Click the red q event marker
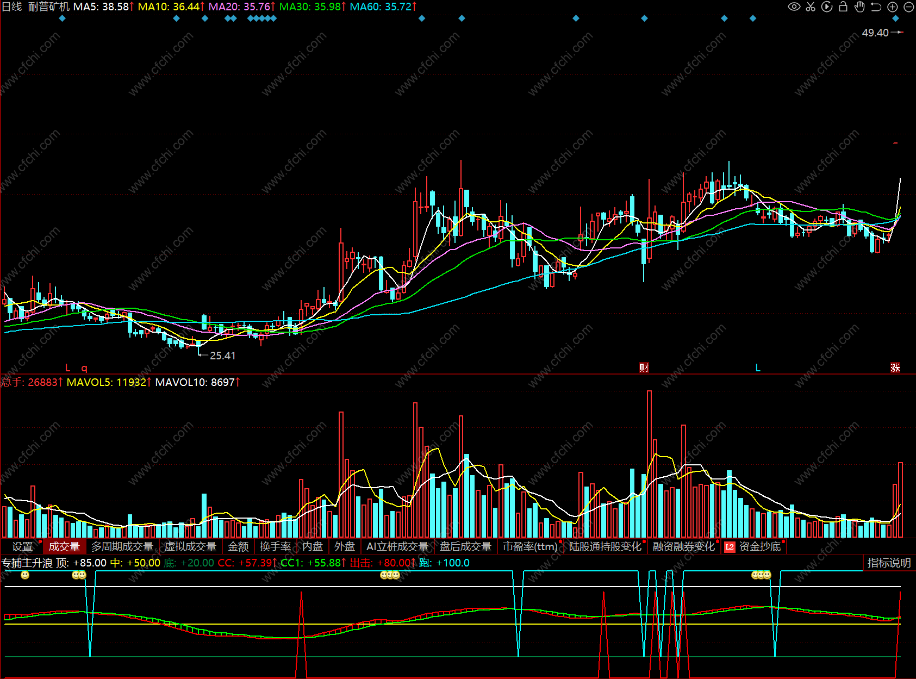 [x=84, y=368]
